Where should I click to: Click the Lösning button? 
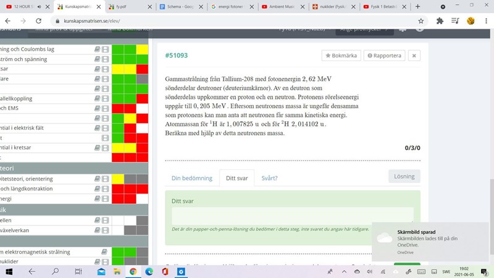pos(404,176)
